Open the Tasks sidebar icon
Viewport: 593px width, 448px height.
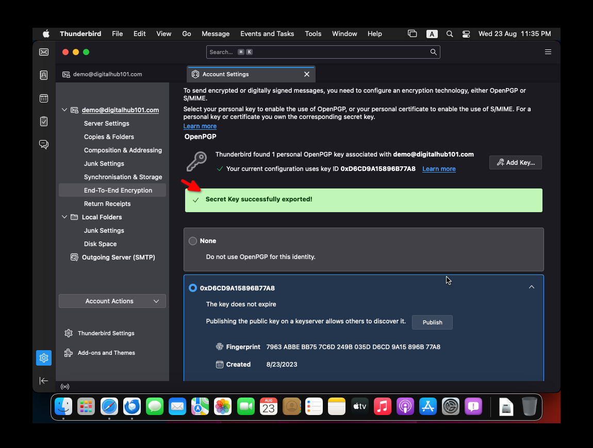(44, 121)
